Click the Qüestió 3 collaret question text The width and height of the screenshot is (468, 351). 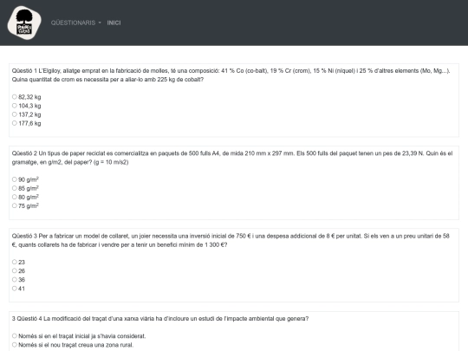(x=231, y=240)
